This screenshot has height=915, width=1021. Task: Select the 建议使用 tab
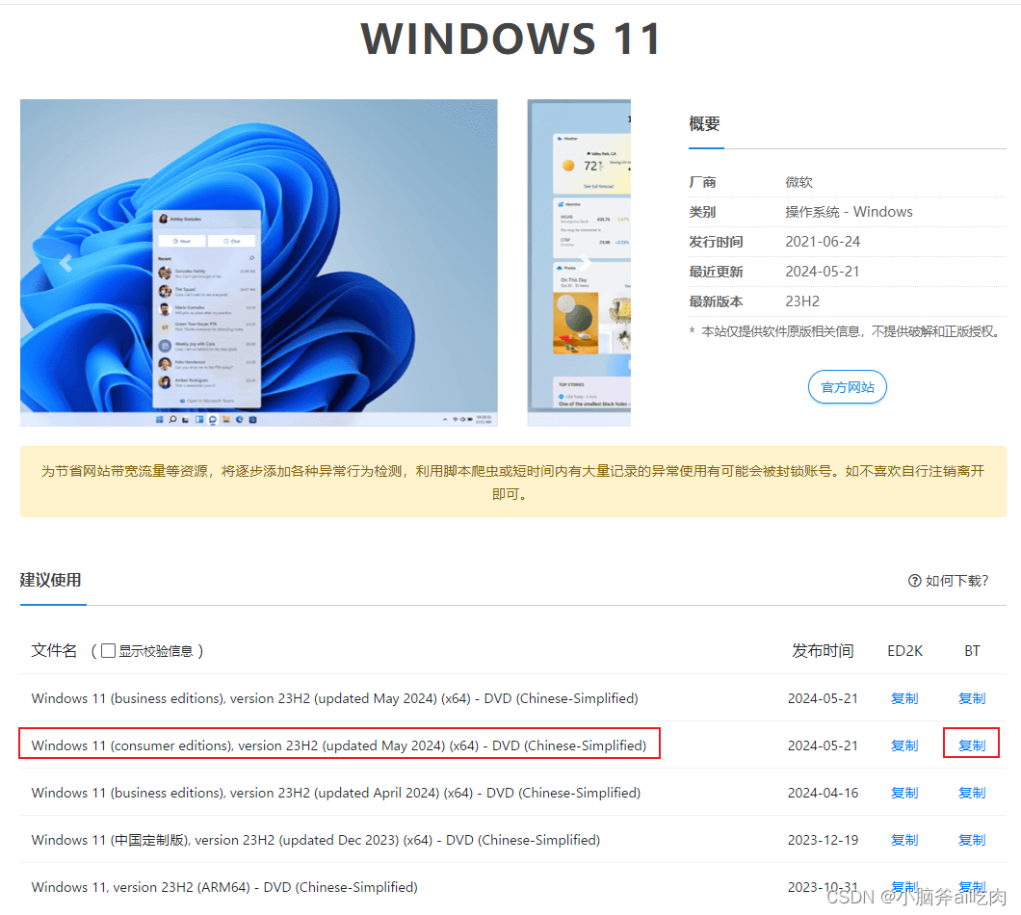pyautogui.click(x=51, y=580)
